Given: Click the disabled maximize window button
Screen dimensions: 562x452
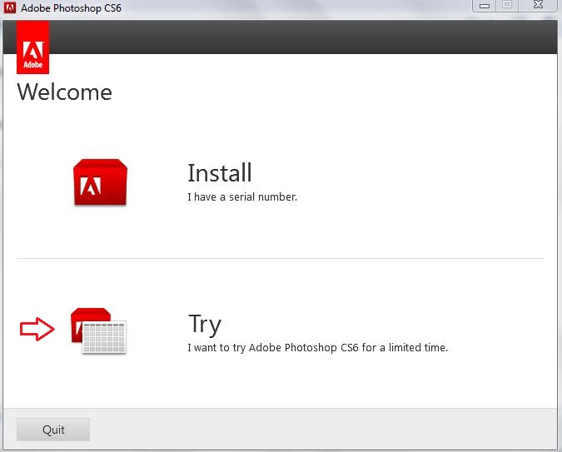Looking at the screenshot, I should (x=507, y=5).
